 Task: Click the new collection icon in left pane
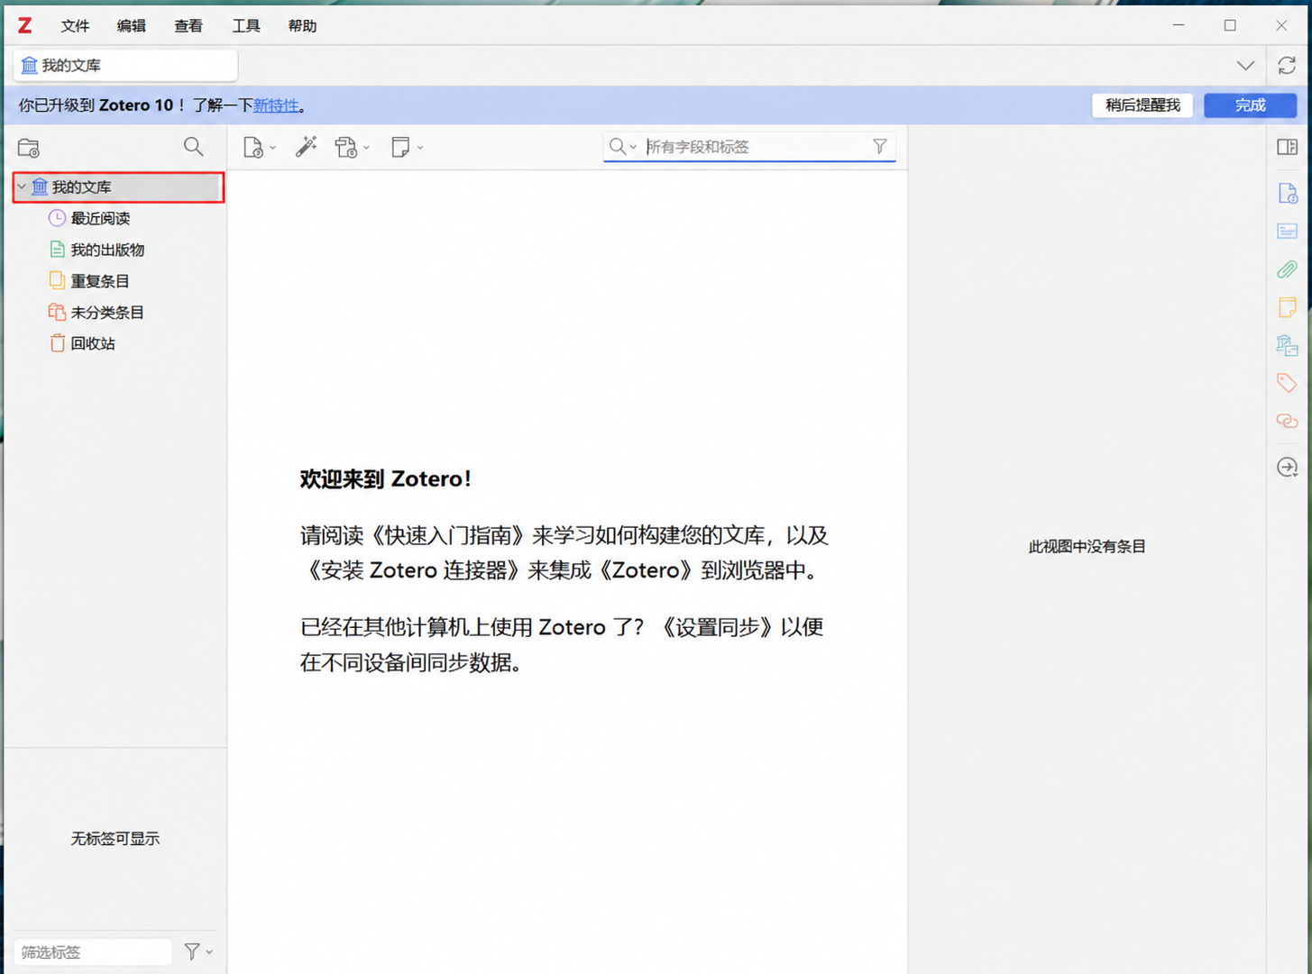[x=29, y=147]
